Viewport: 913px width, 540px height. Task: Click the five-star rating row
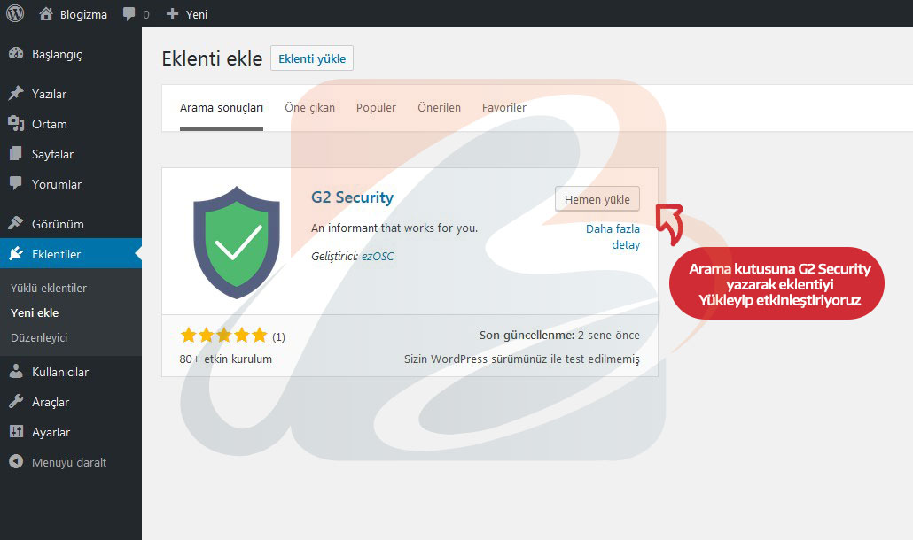(x=224, y=336)
